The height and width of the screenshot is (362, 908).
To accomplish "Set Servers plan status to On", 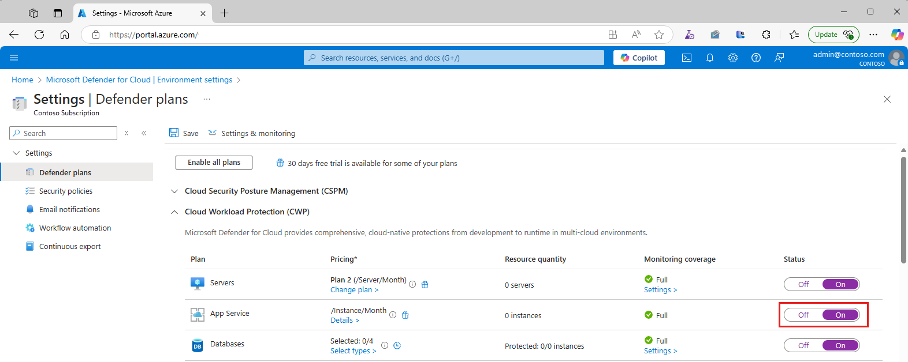I will pyautogui.click(x=840, y=284).
